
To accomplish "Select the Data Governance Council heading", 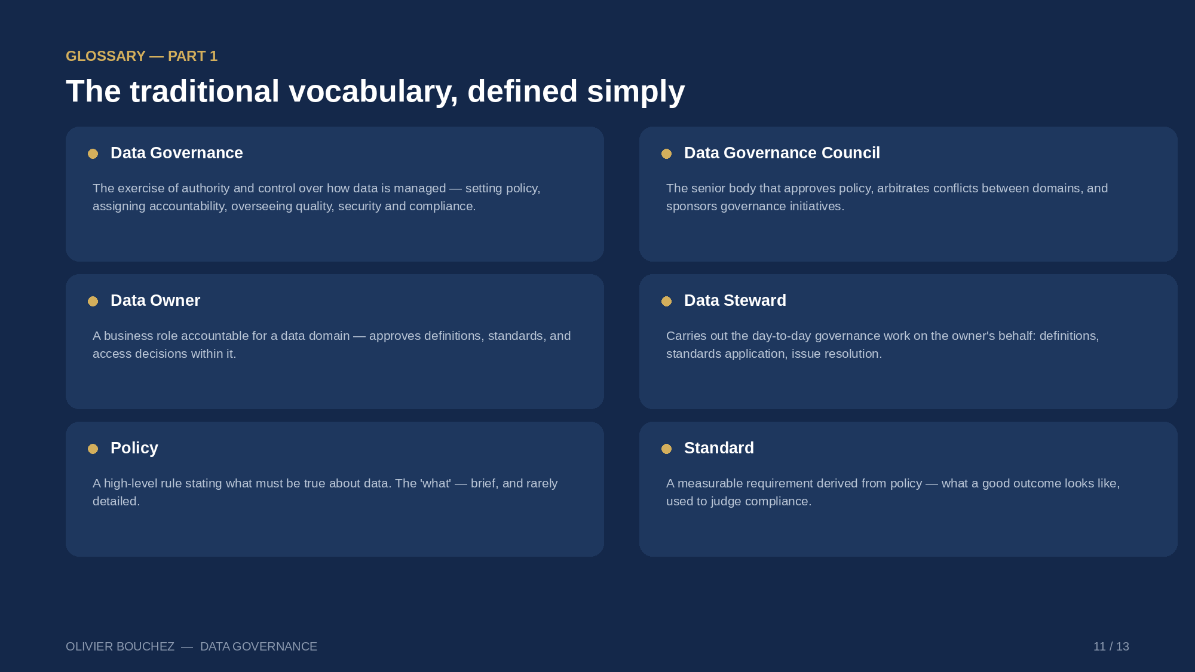I will (782, 153).
